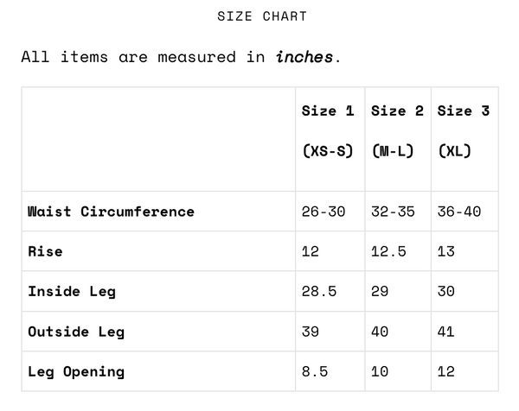Select the Size 3 (XL) column header
The height and width of the screenshot is (411, 519).
click(x=464, y=130)
